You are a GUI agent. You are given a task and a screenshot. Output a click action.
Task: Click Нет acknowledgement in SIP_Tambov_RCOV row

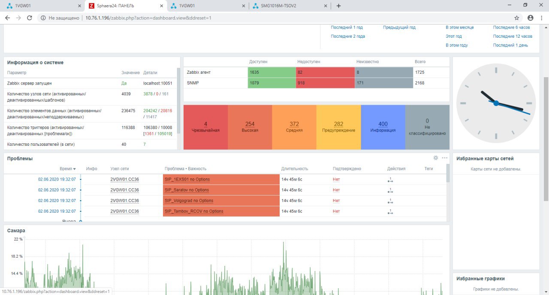[x=336, y=212]
